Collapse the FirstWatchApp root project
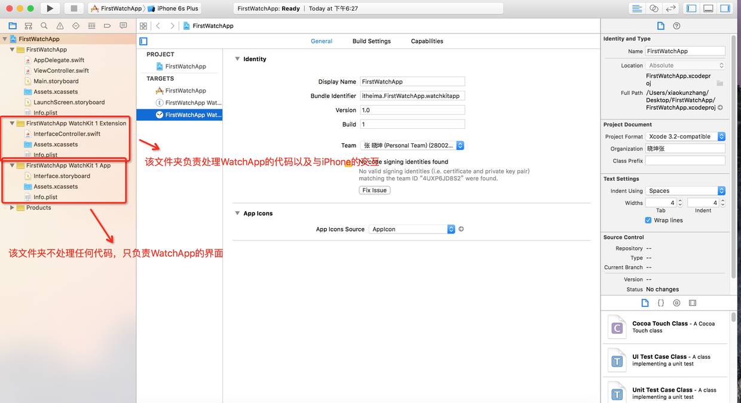The height and width of the screenshot is (403, 741). (x=5, y=39)
